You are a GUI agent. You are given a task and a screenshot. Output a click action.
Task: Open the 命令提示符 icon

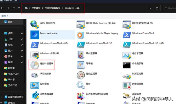tap(127, 65)
